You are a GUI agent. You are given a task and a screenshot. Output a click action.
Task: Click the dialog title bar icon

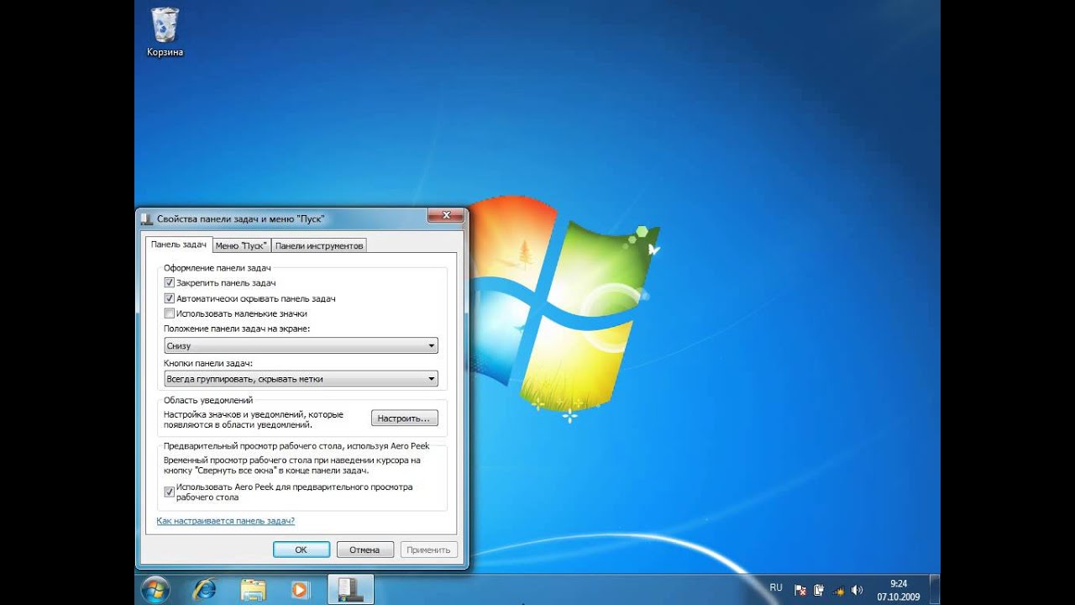(x=147, y=218)
